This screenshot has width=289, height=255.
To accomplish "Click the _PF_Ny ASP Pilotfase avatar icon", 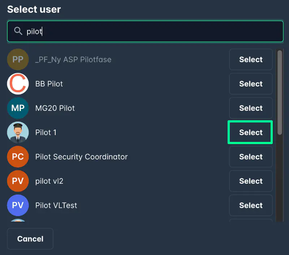I will point(18,59).
